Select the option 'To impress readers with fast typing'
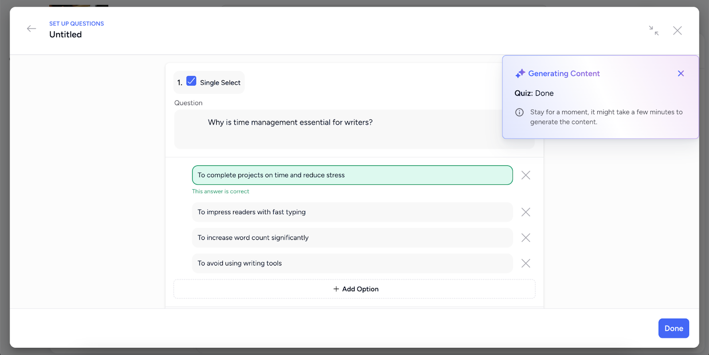709x355 pixels. 352,212
